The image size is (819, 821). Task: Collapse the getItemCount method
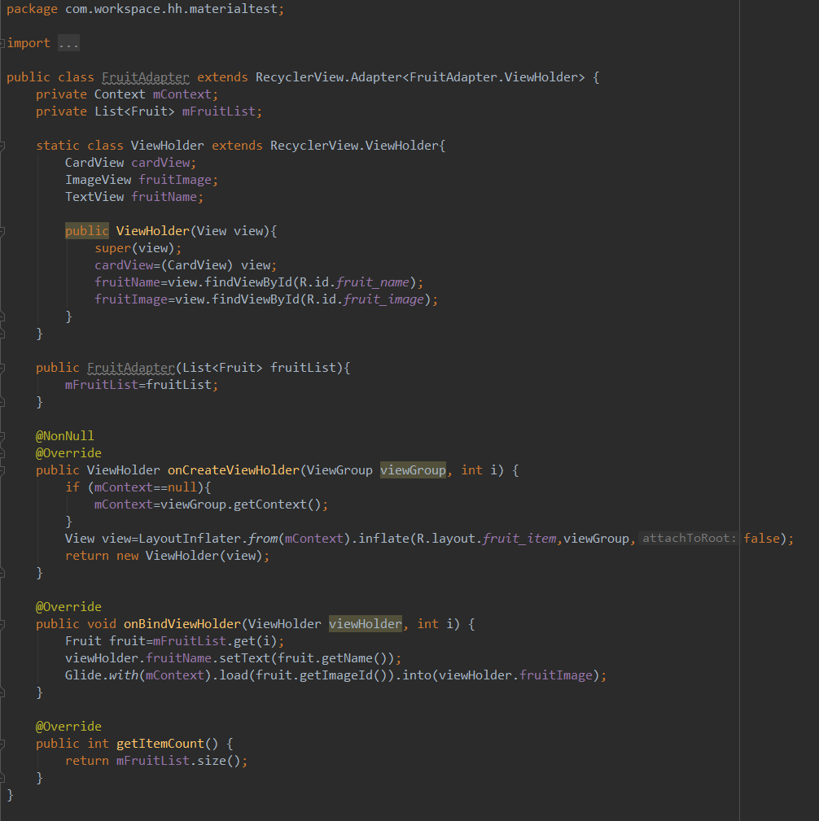[2, 744]
